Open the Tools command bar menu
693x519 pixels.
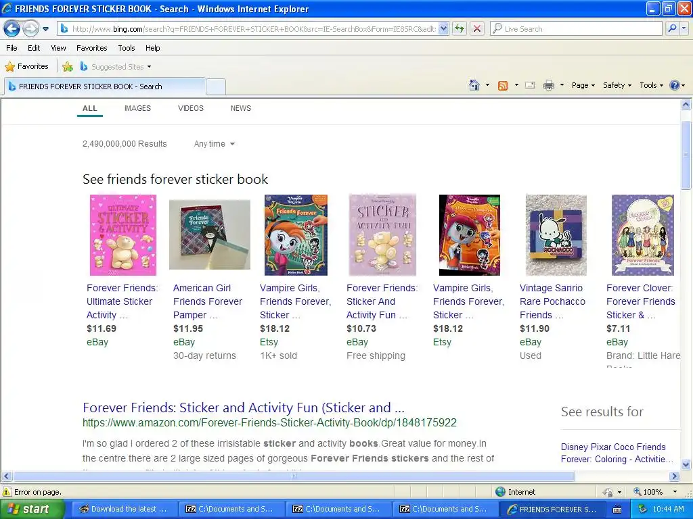pos(651,85)
